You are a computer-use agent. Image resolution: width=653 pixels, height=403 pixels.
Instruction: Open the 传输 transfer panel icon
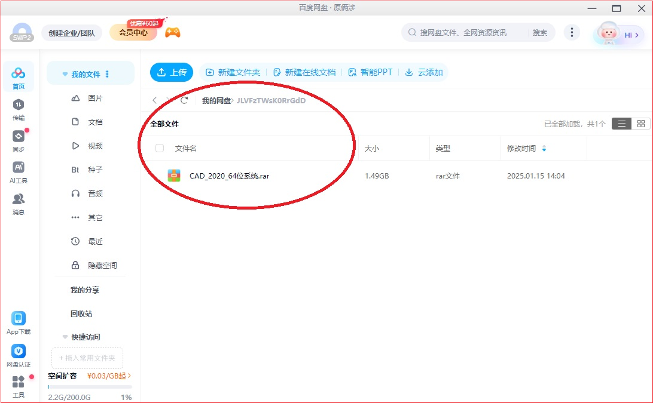19,110
